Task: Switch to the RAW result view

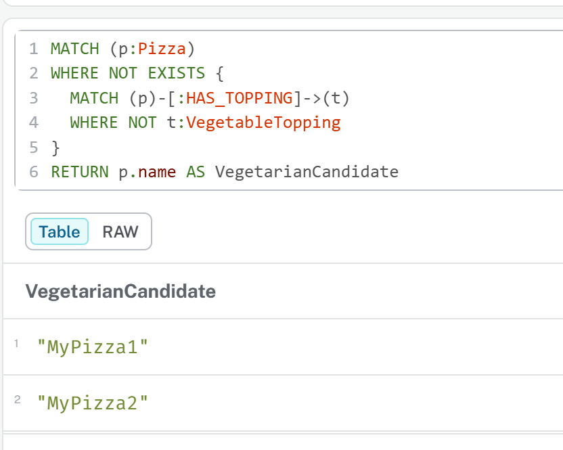Action: click(120, 231)
